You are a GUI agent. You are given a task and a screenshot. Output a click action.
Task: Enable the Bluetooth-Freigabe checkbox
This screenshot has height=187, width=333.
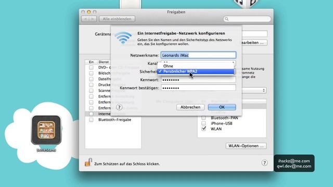(91, 120)
